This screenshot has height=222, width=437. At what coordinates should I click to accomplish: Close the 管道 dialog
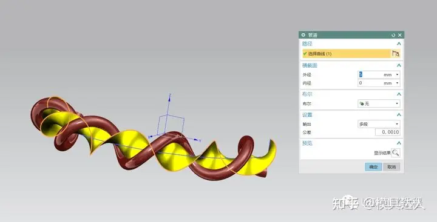(x=399, y=35)
